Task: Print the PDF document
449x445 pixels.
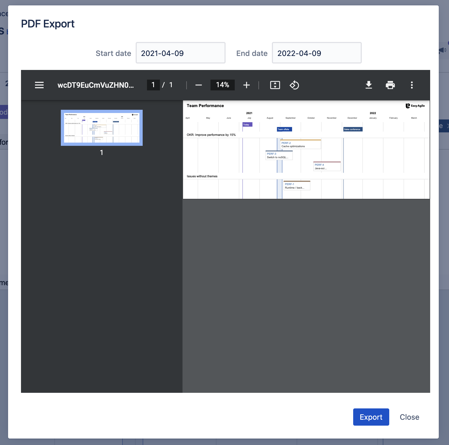Action: 390,85
